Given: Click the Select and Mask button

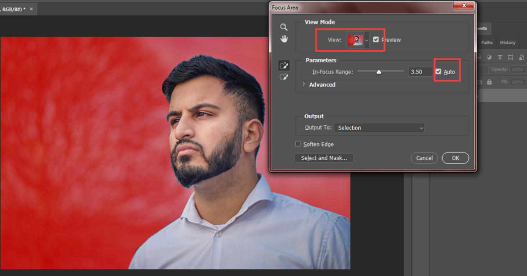Looking at the screenshot, I should pos(324,158).
